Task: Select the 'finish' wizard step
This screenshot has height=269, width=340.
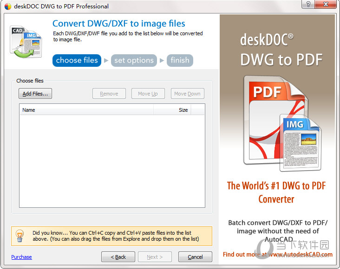Action: 180,60
